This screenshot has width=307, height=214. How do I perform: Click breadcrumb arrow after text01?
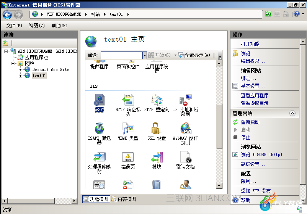[128, 14]
